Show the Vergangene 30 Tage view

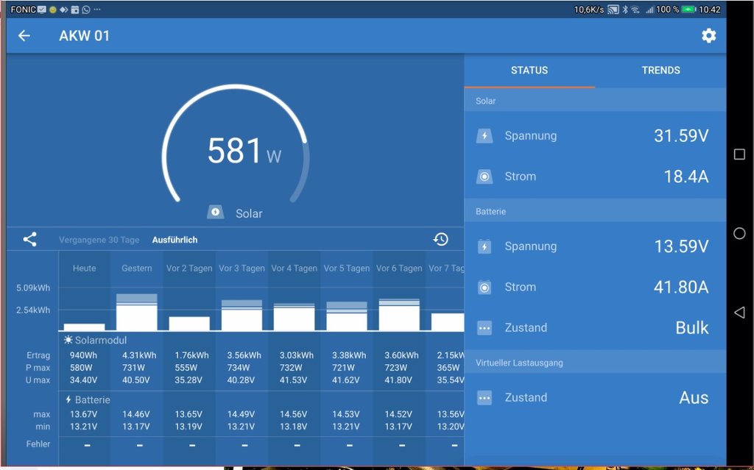99,240
